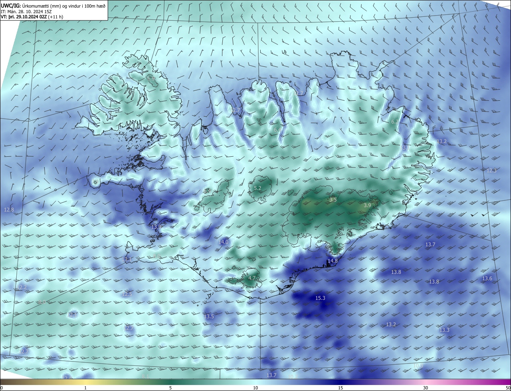The height and width of the screenshot is (391, 511).
Task: Click the 14.8 value label on the map
Action: pos(333,261)
